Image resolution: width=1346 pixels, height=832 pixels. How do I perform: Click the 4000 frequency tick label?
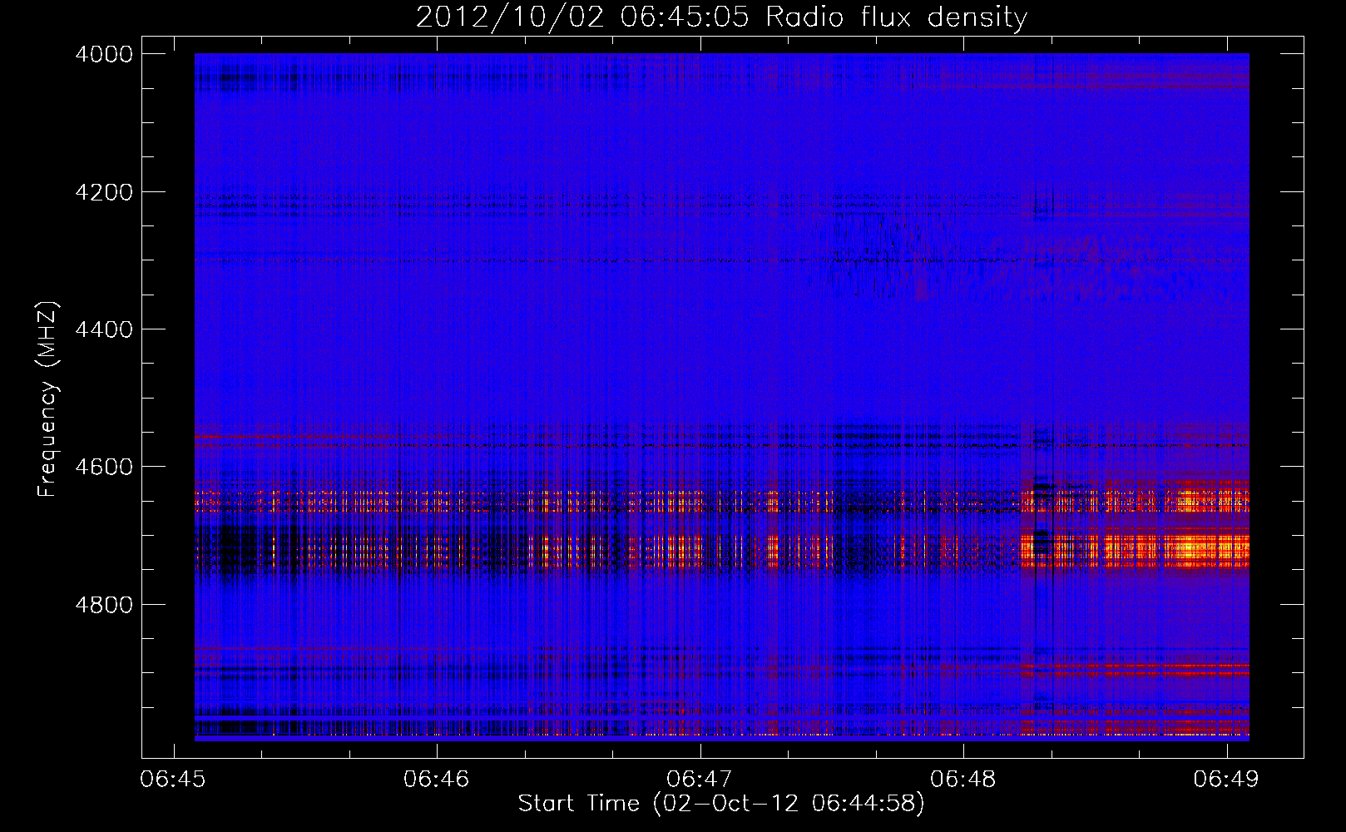tap(104, 54)
